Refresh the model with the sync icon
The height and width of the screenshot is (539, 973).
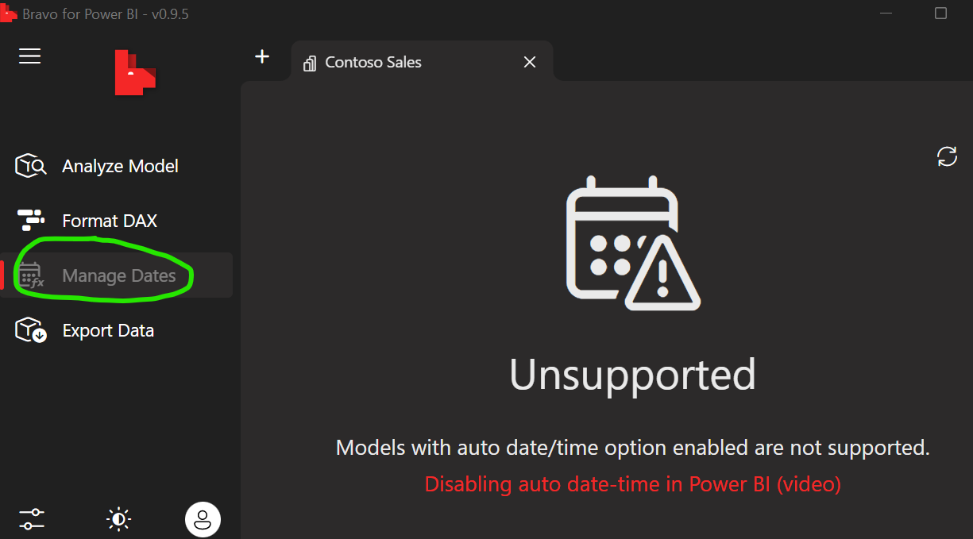coord(946,156)
